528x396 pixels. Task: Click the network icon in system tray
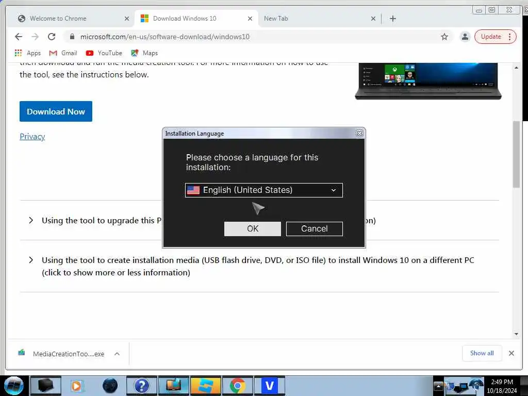click(461, 387)
